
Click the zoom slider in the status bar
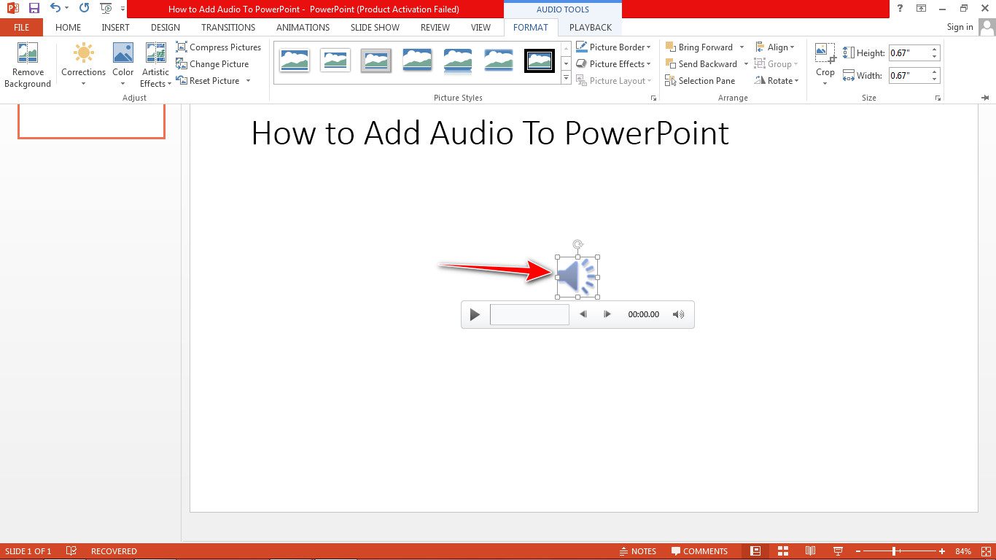coord(900,551)
